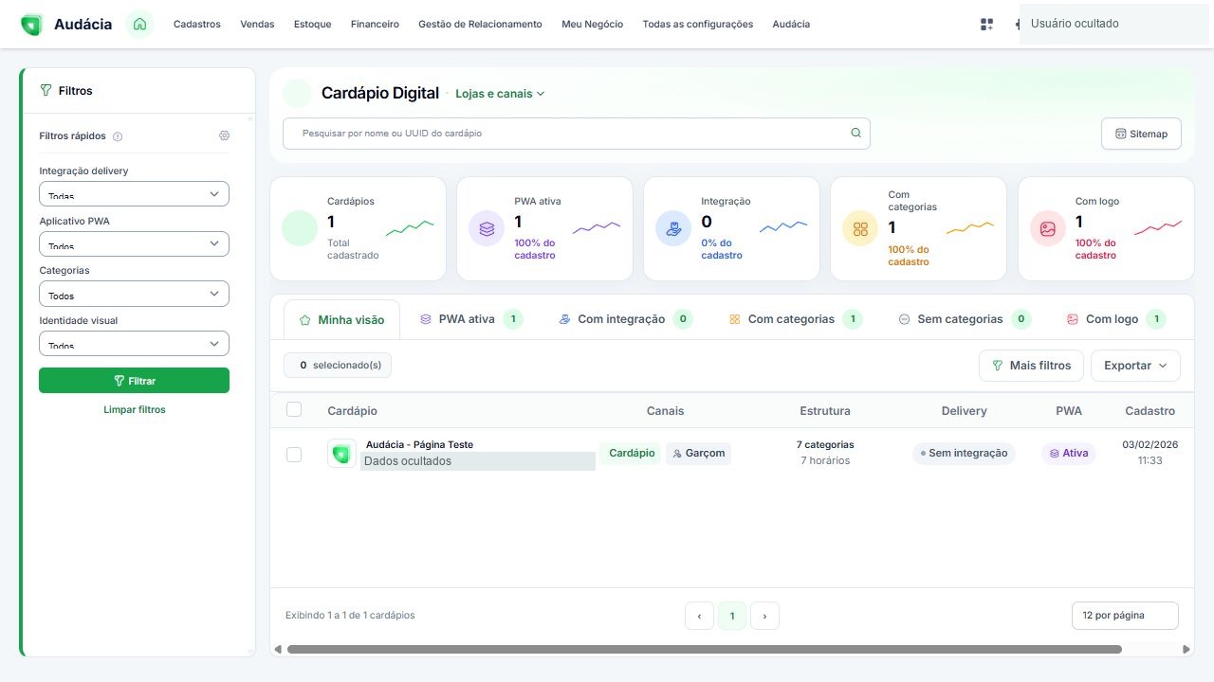Viewport: 1214px width, 682px height.
Task: Check the Audácia - Página Teste row checkbox
Action: [294, 455]
